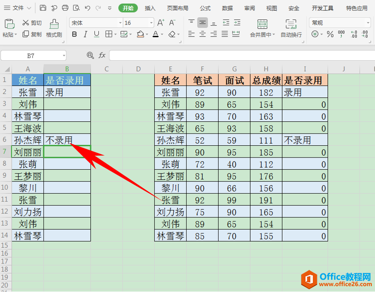Justify text alignment icon

[224, 34]
